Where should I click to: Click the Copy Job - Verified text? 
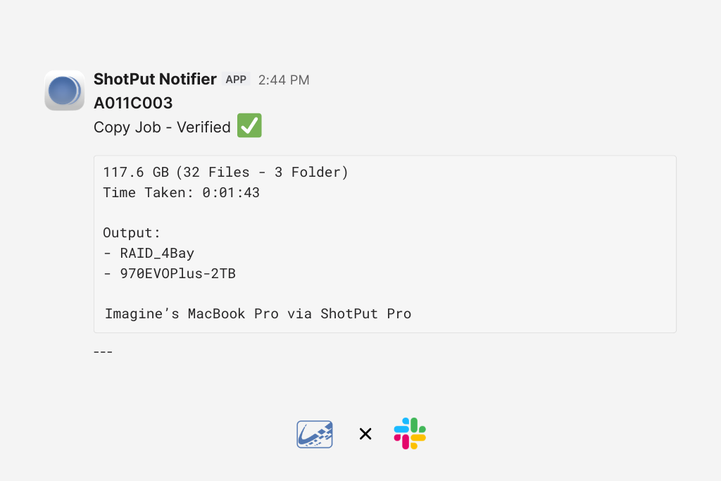162,127
